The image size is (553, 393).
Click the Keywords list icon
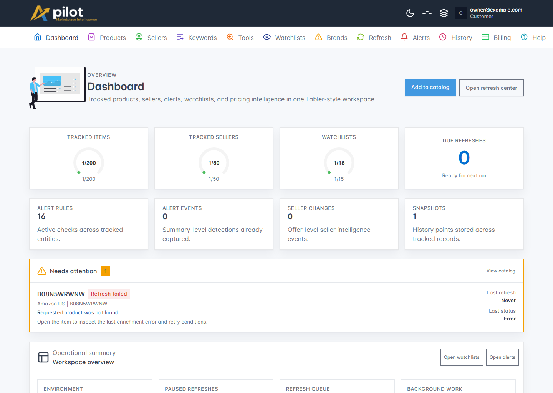pos(180,37)
